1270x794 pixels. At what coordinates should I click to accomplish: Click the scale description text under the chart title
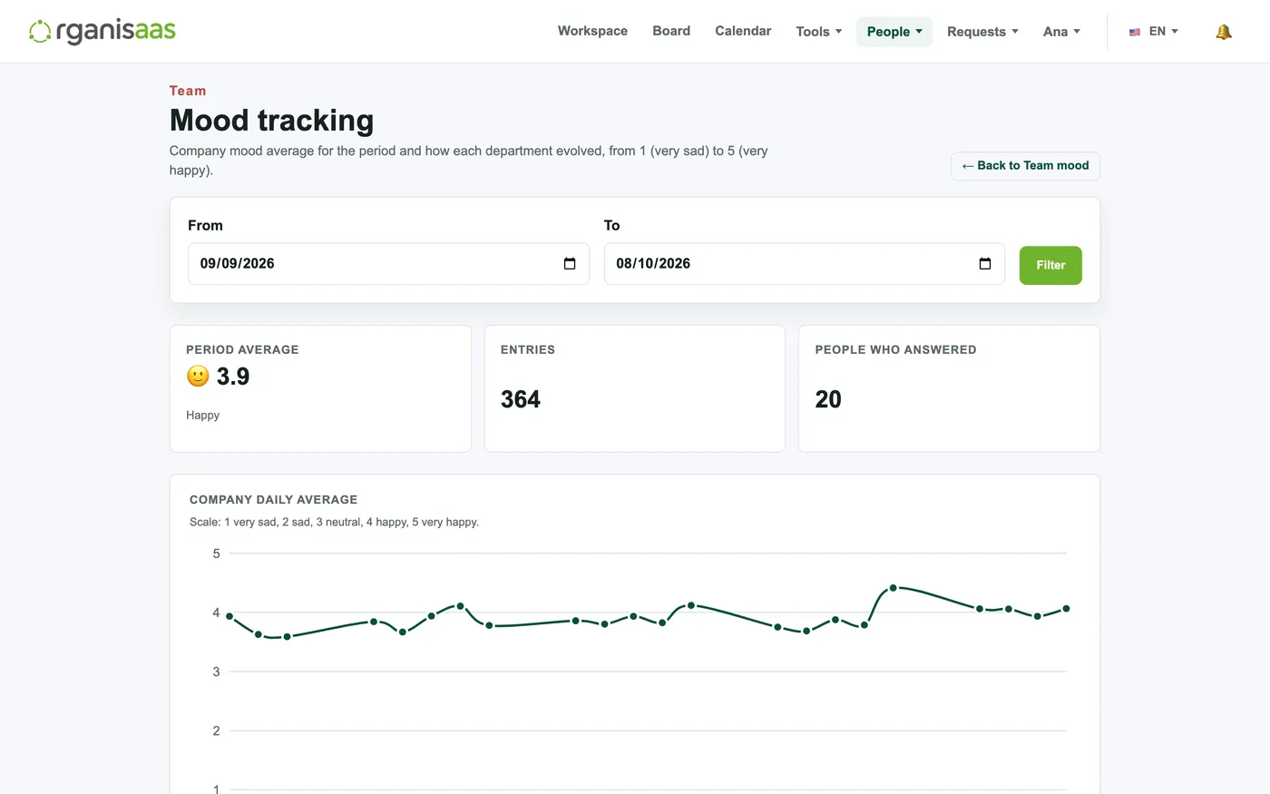coord(334,522)
